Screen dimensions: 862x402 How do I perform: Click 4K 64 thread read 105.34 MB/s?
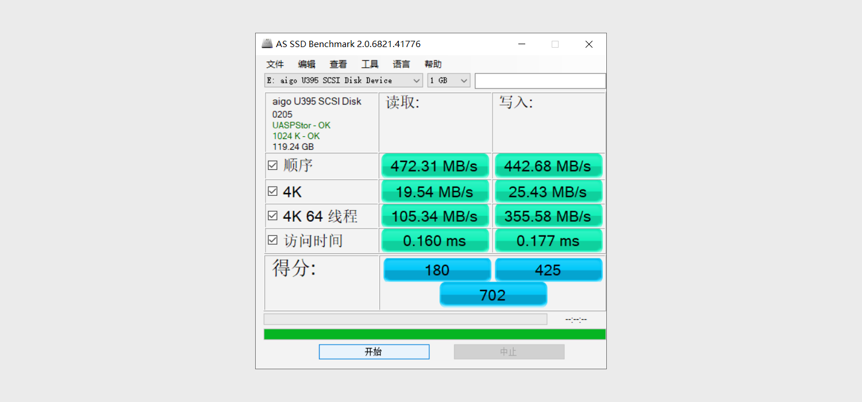tap(434, 216)
